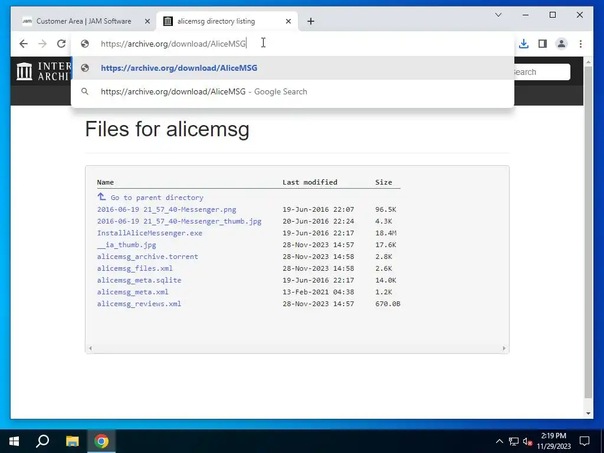Open the Chrome three-dot menu
This screenshot has width=604, height=453.
point(580,44)
